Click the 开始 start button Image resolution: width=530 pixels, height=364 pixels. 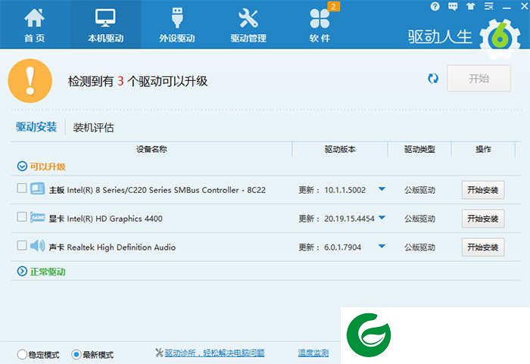pos(479,79)
